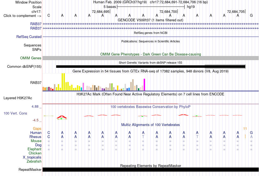Select the OMIM Genes track label
This screenshot has width=259, height=176.
coord(31,58)
